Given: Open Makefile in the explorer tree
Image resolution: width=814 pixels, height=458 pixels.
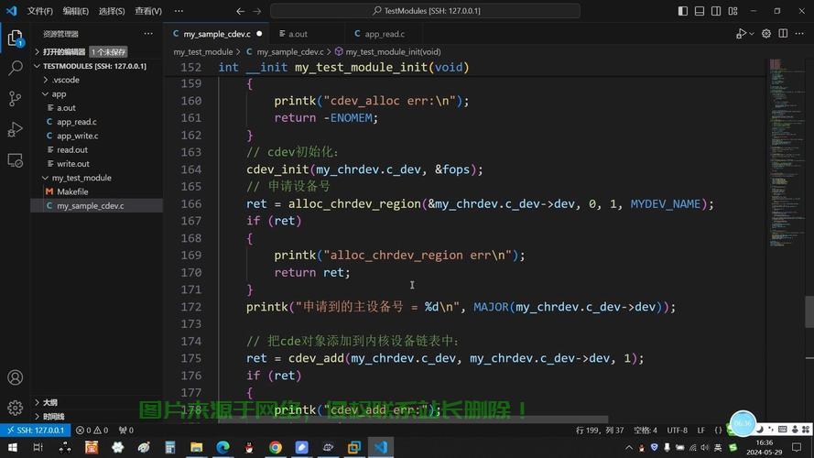Looking at the screenshot, I should 72,191.
